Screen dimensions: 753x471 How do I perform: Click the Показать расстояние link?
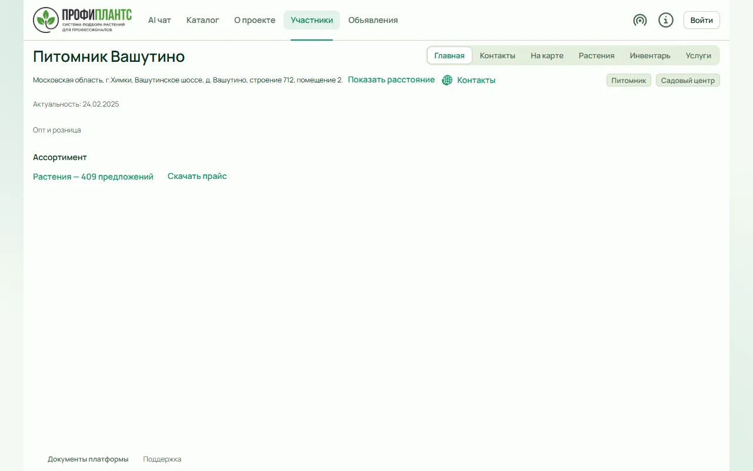(391, 79)
